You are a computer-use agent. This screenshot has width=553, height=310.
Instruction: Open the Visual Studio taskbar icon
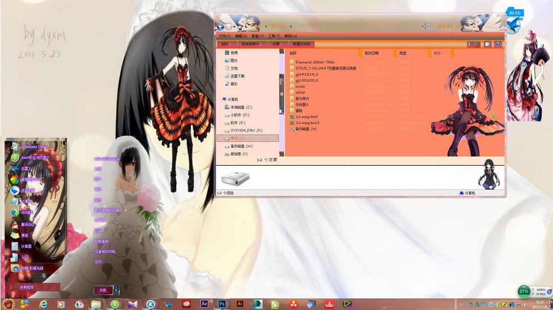coord(133,304)
